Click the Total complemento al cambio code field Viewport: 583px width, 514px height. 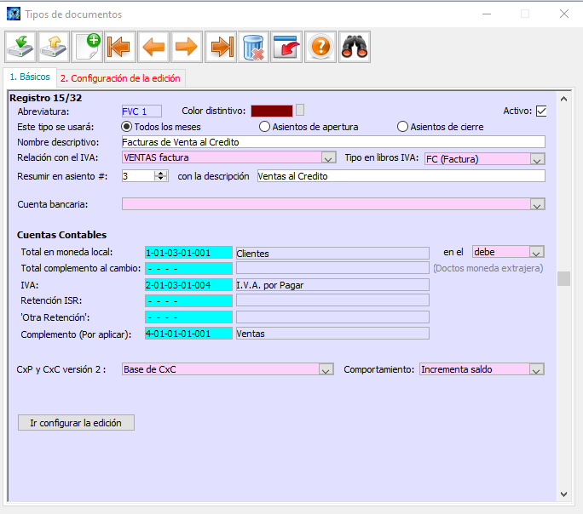click(188, 268)
